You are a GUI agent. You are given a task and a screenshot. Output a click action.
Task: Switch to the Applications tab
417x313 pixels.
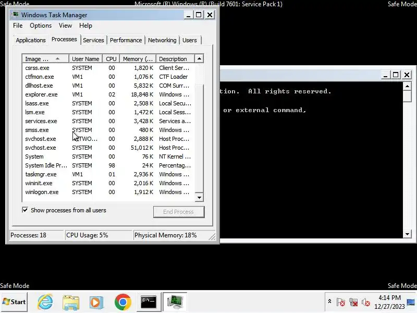coord(31,40)
